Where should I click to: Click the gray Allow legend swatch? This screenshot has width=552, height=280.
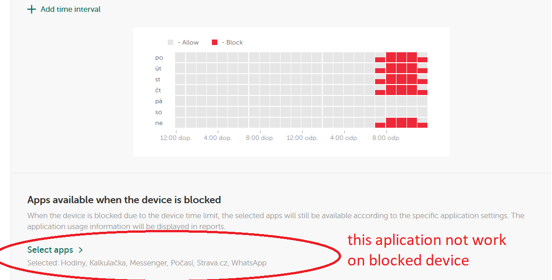pyautogui.click(x=171, y=42)
